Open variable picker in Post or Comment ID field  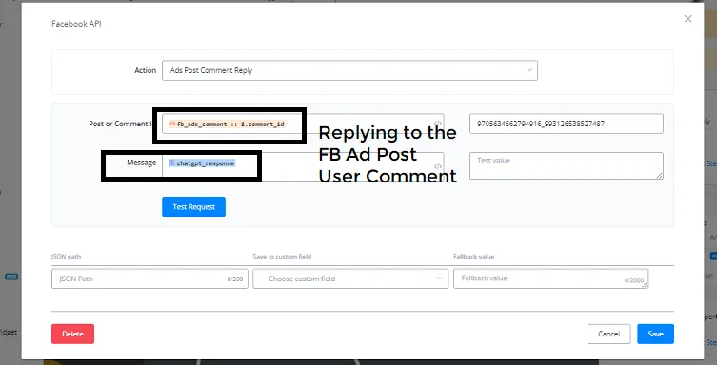pyautogui.click(x=438, y=124)
